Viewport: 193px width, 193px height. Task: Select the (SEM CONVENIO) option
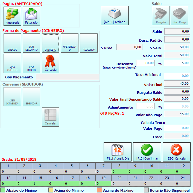click(x=12, y=97)
